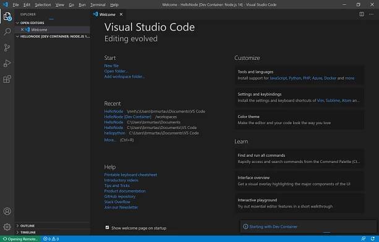Click the notifications icon in status bar
This screenshot has height=242, width=379.
(x=373, y=239)
